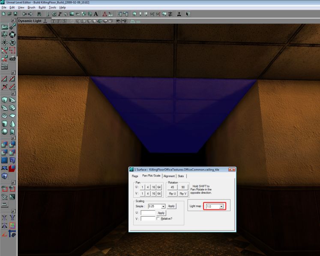The height and width of the screenshot is (256, 320).
Task: Open the Sound browser speaker icon
Action: point(66,14)
